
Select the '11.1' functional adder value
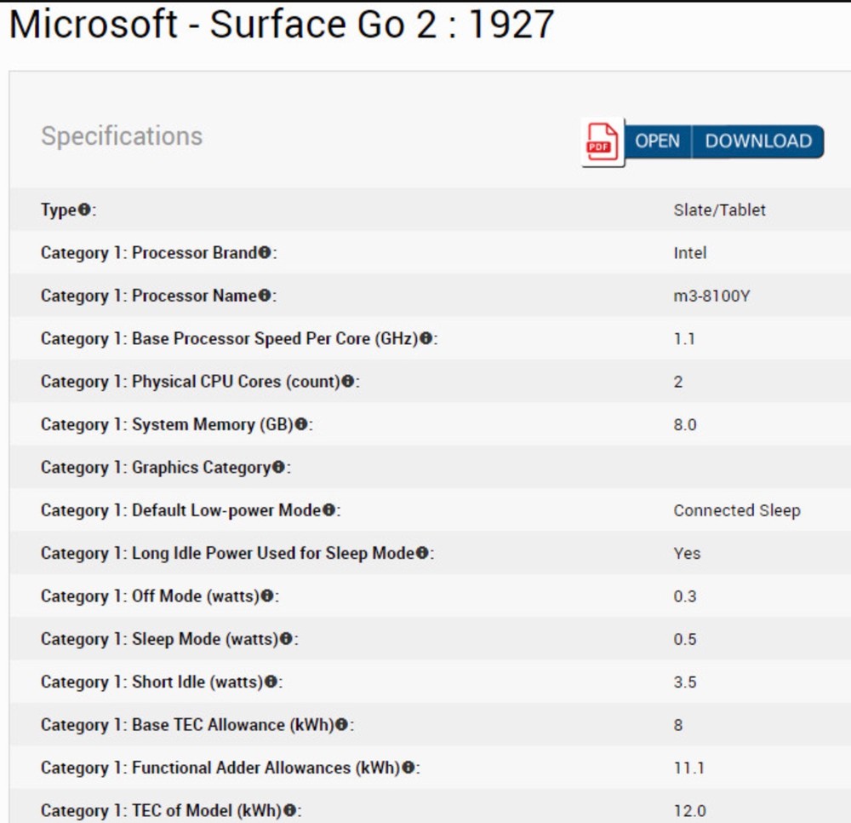click(x=688, y=768)
